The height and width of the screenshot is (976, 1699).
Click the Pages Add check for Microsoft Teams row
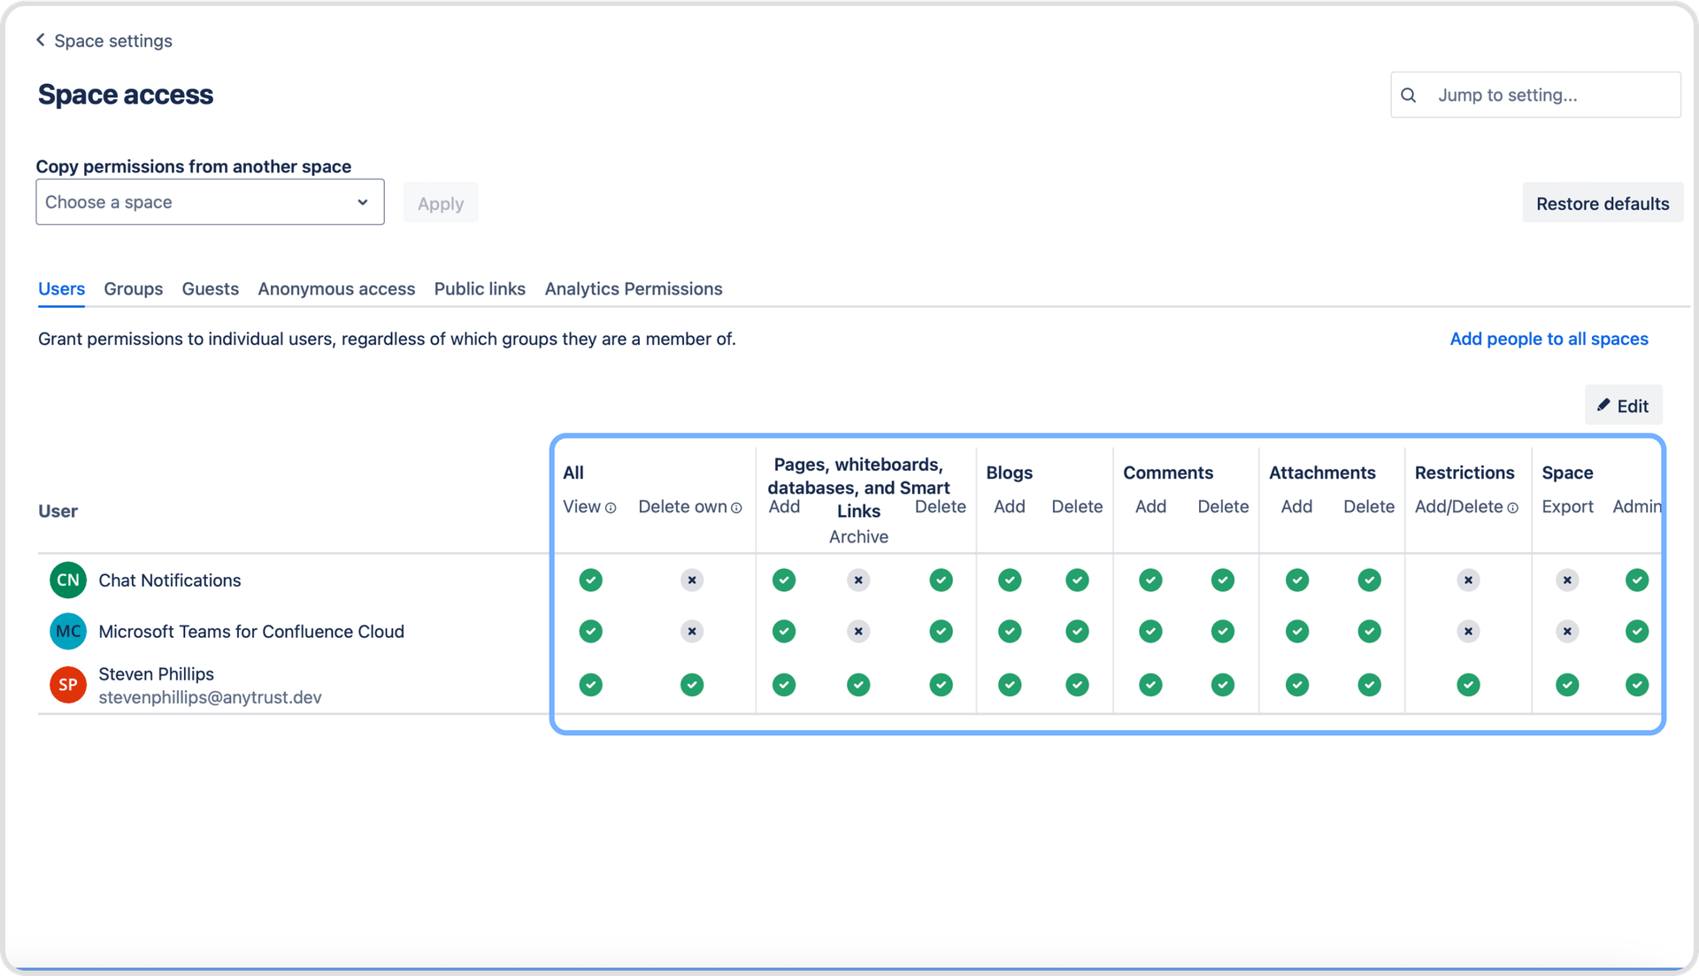click(x=784, y=632)
